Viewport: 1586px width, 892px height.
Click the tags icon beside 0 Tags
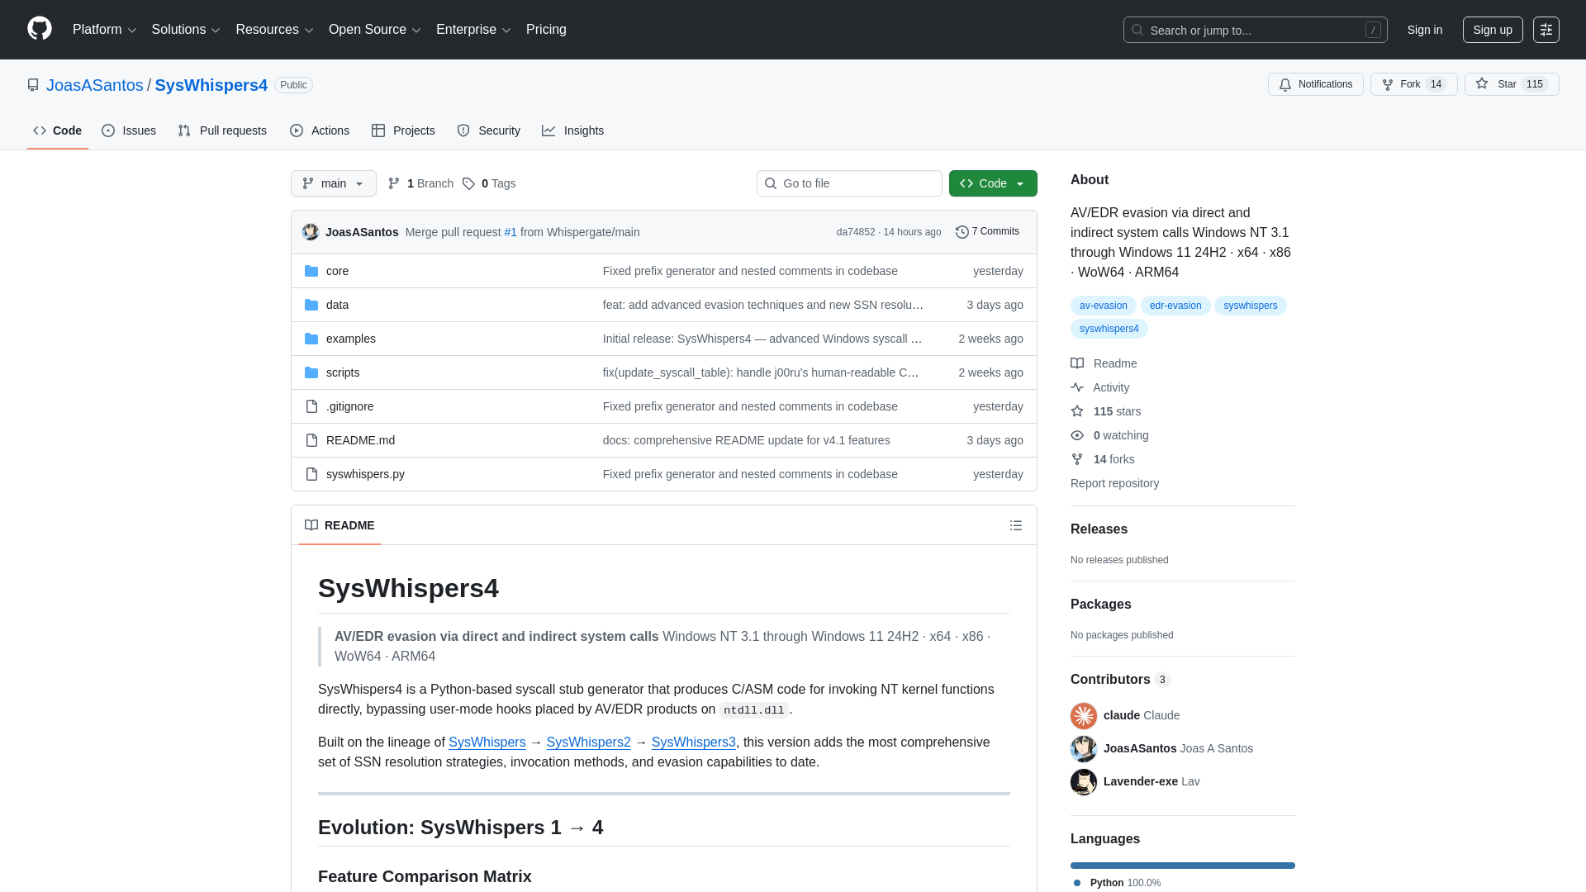[468, 183]
